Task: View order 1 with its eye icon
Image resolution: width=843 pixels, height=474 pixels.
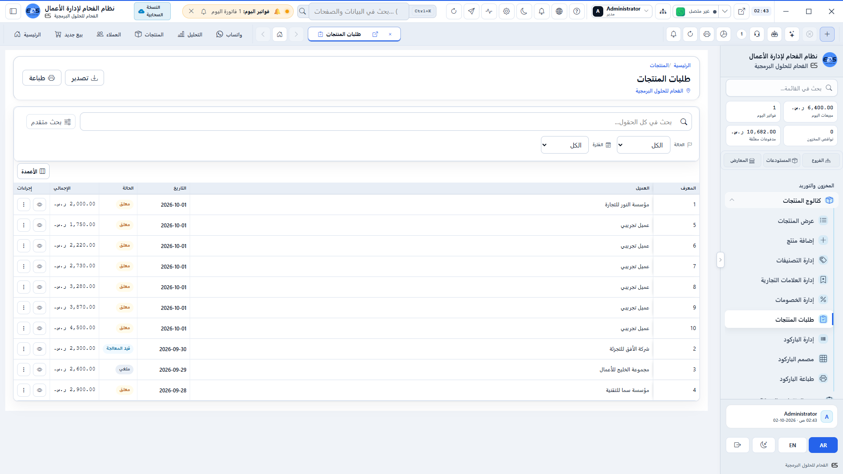Action: [40, 205]
